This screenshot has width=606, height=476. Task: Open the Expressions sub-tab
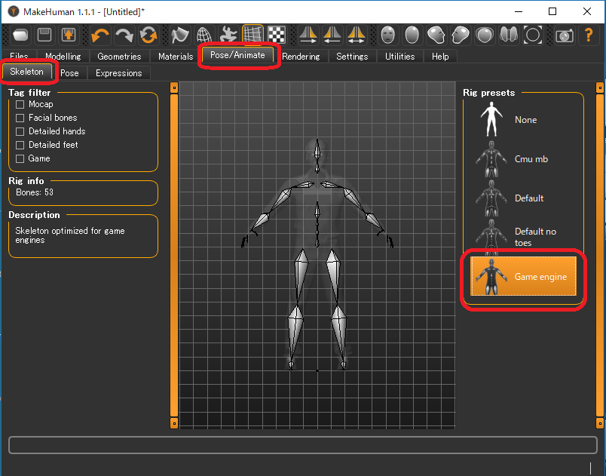118,73
